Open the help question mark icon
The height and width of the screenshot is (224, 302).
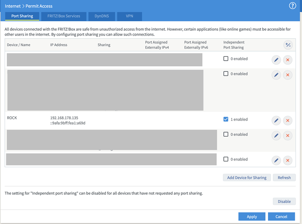click(292, 6)
